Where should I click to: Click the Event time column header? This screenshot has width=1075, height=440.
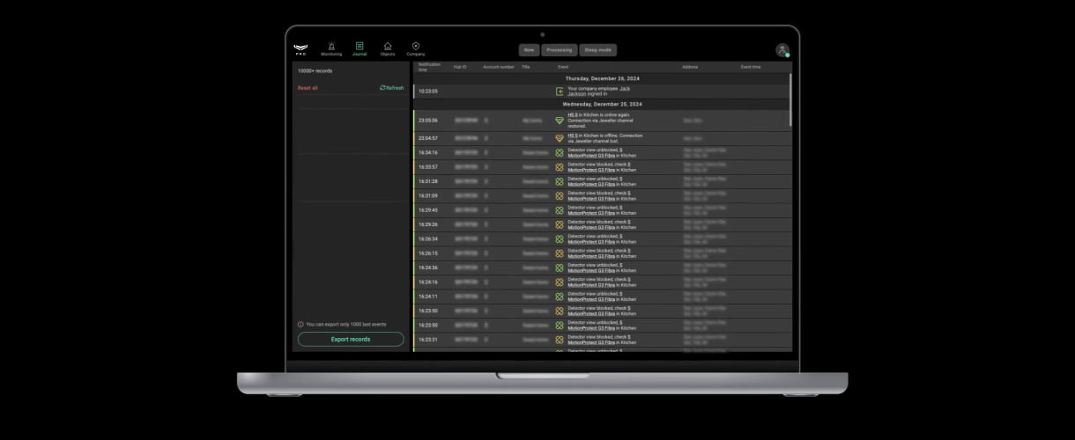[751, 67]
